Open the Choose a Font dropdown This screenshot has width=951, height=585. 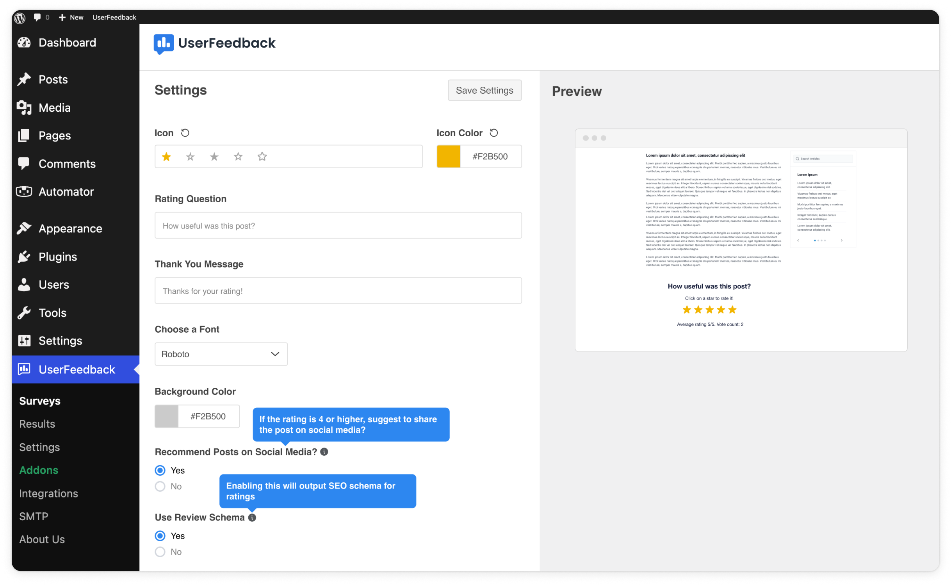(221, 354)
